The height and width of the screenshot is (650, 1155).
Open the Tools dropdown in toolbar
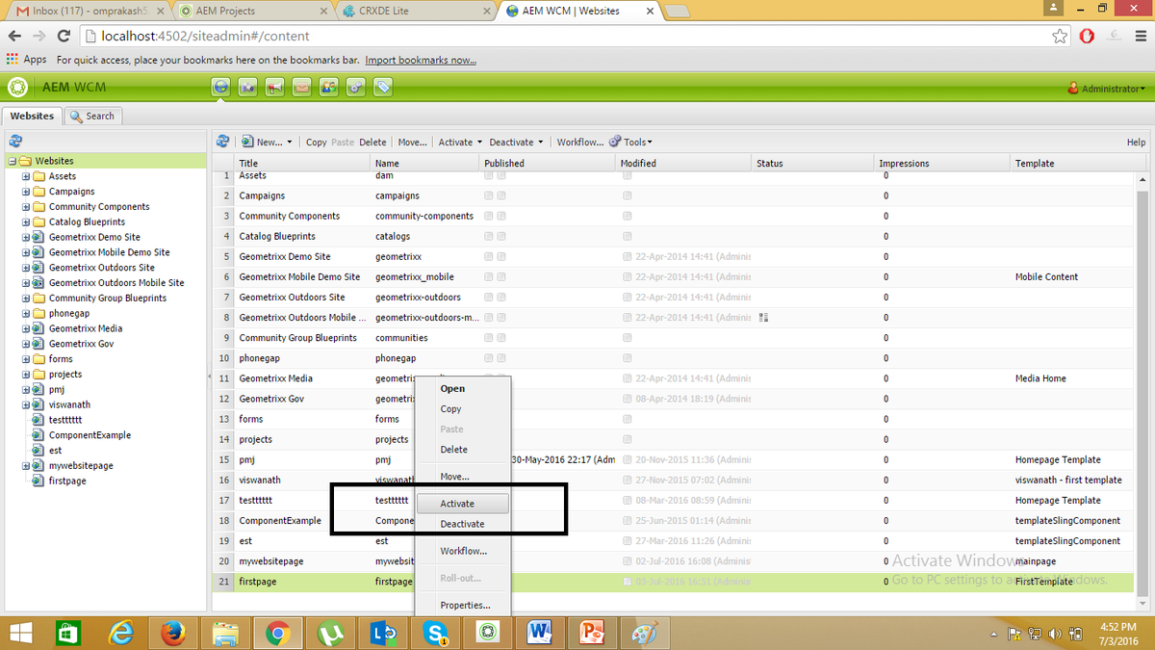pos(631,143)
